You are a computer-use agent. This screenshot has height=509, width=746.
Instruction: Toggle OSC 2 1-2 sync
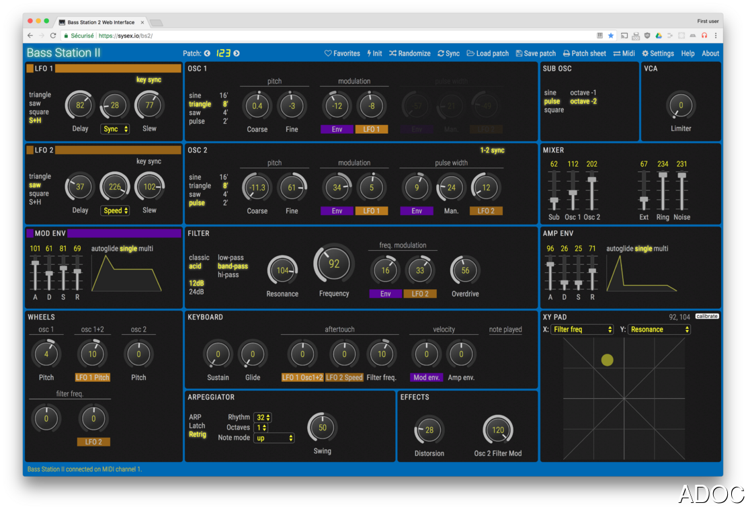point(492,150)
